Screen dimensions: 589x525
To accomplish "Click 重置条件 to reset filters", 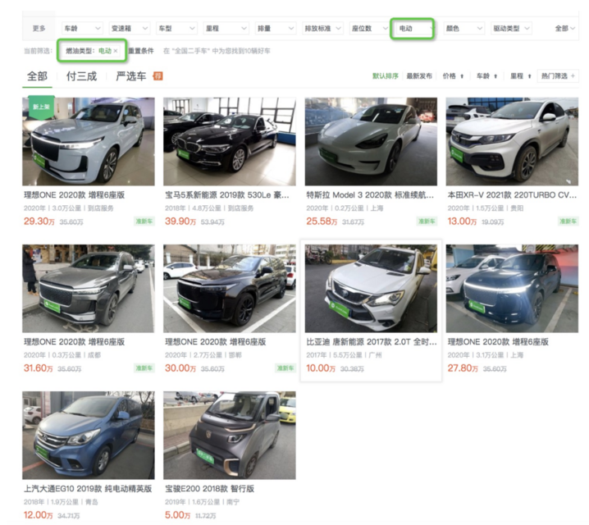I will pyautogui.click(x=141, y=51).
